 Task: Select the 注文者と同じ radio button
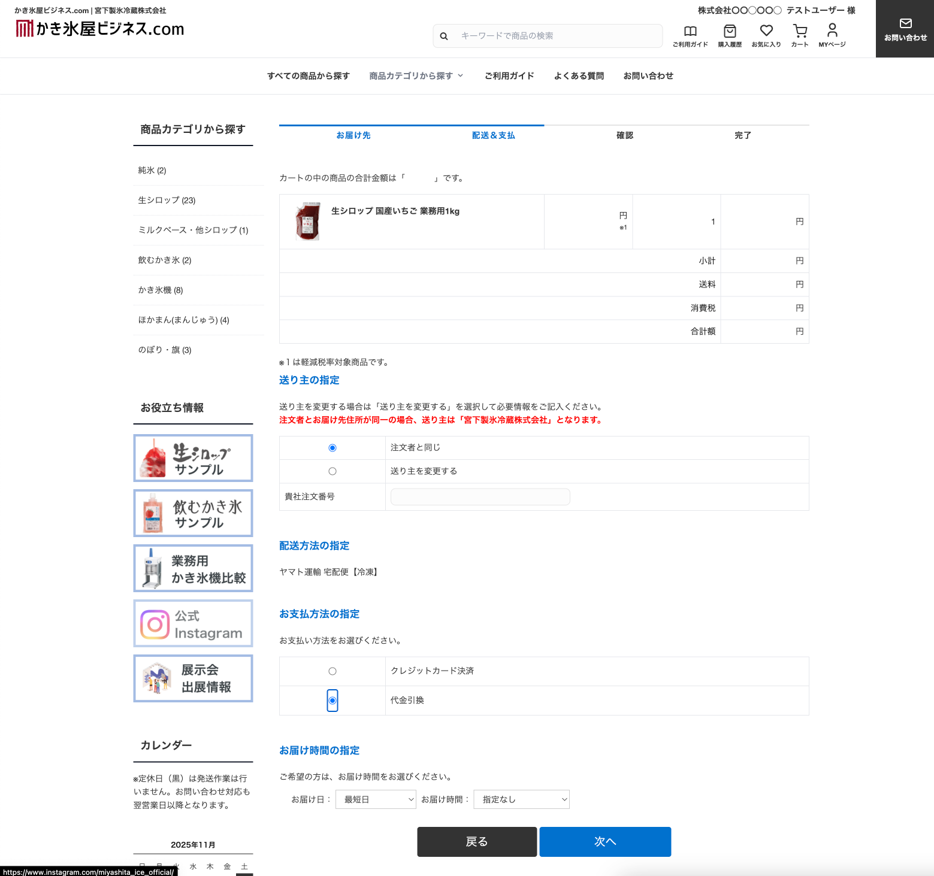pyautogui.click(x=333, y=448)
